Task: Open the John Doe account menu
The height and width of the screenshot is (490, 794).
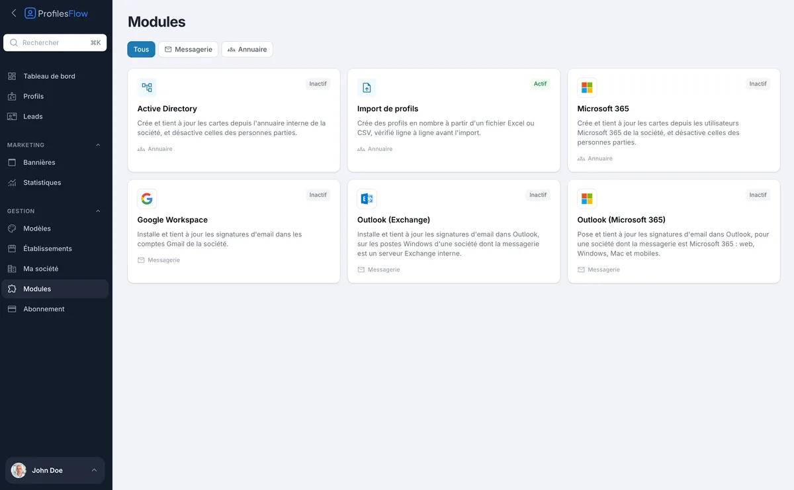Action: [55, 470]
